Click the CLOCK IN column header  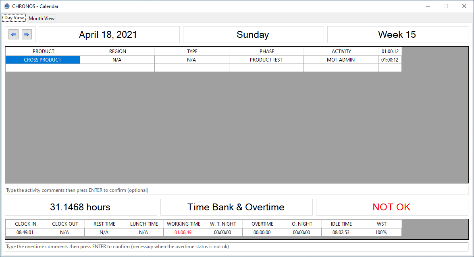point(25,224)
